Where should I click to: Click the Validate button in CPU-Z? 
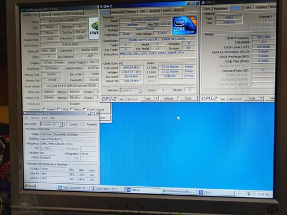tap(169, 99)
